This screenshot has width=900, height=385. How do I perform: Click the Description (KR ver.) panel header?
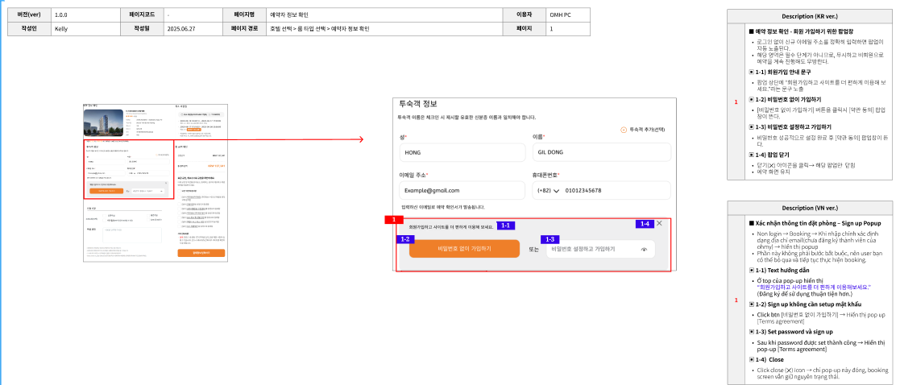click(809, 17)
